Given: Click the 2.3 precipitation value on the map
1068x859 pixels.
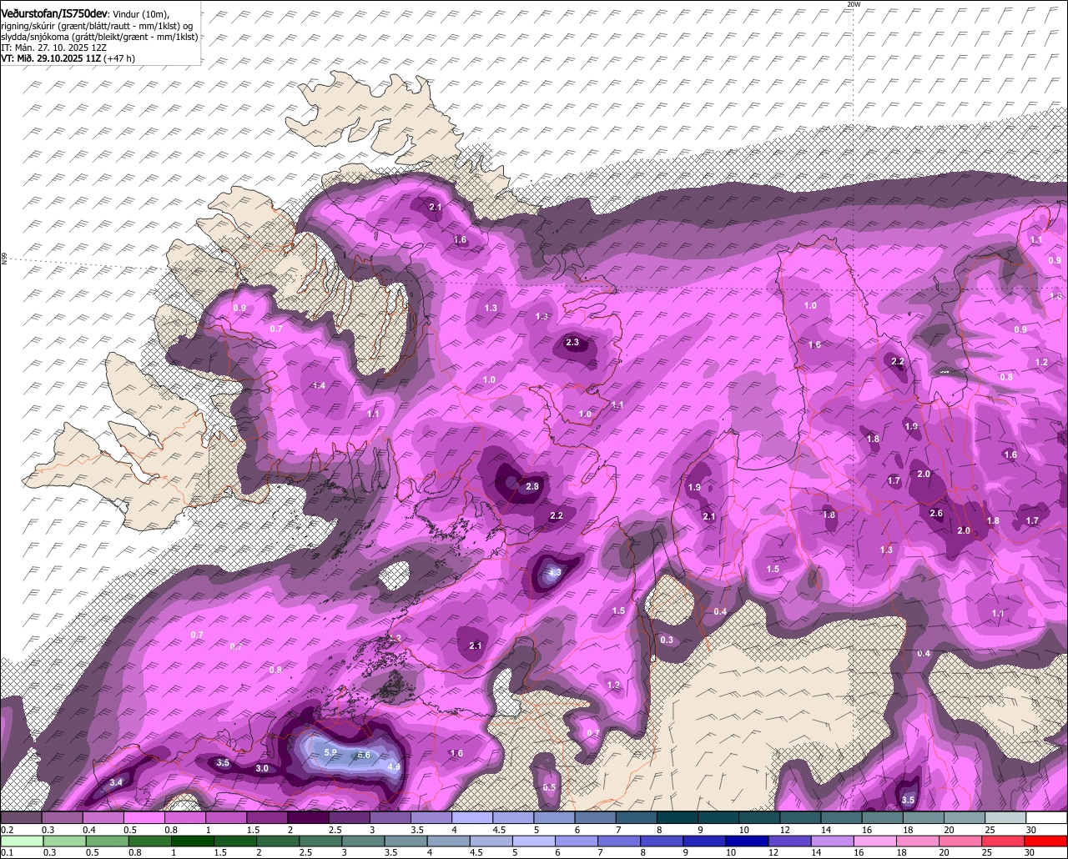Looking at the screenshot, I should coord(572,342).
